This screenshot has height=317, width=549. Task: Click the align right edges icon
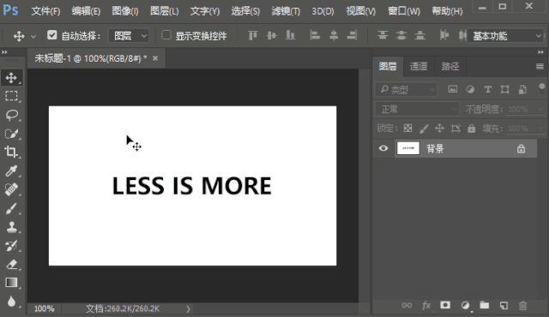(352, 35)
